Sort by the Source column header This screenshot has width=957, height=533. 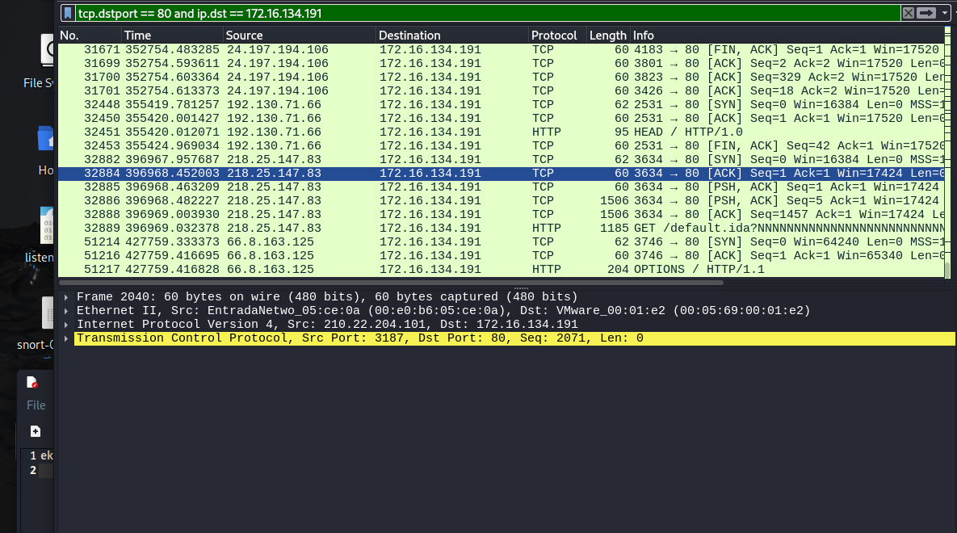(299, 36)
